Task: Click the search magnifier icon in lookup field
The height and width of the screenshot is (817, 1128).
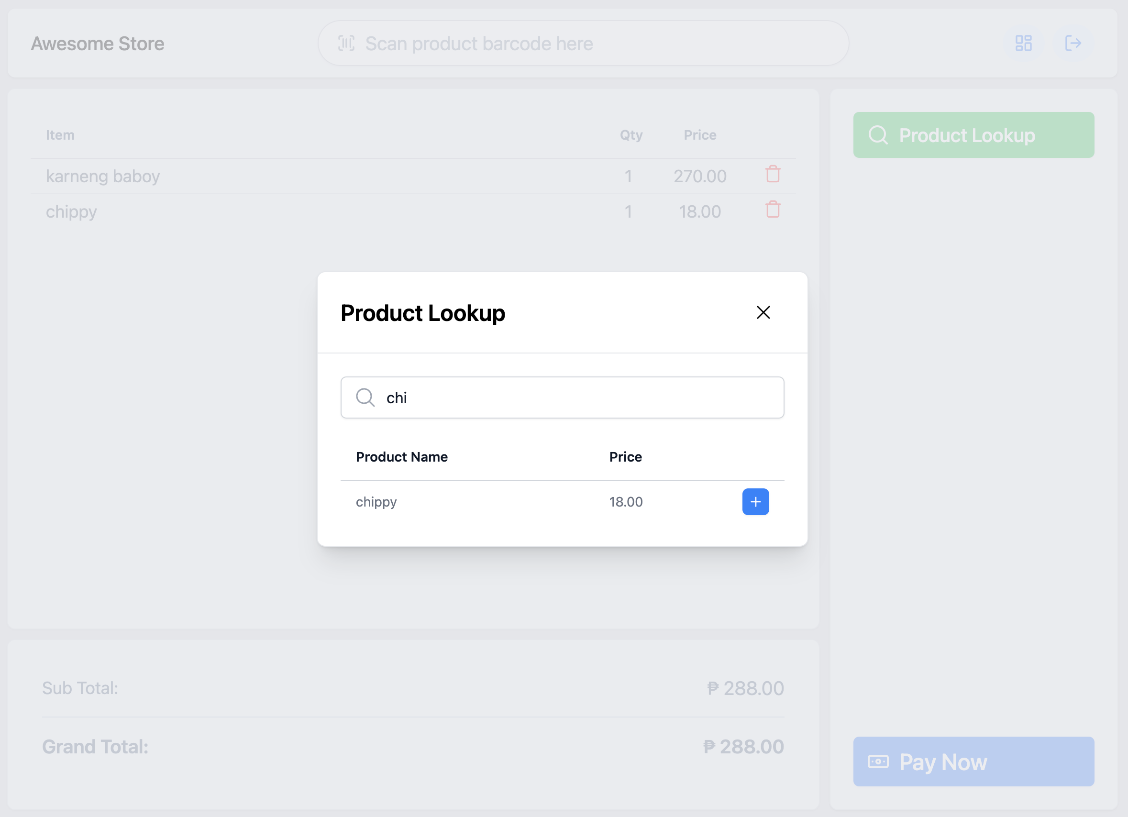Action: 365,397
